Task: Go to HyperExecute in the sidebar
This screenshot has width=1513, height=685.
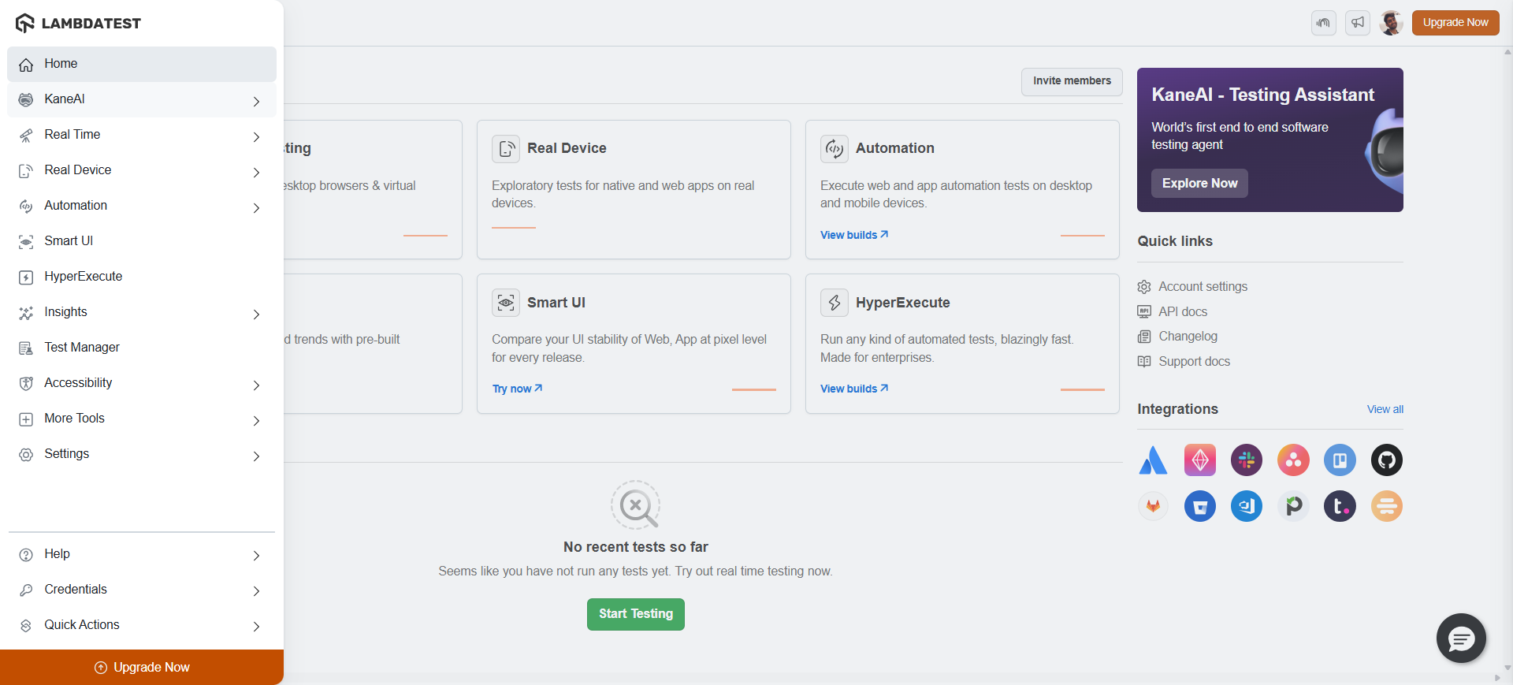Action: tap(83, 277)
